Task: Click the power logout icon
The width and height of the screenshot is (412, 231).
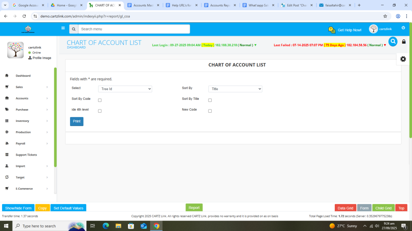Action: [x=403, y=28]
